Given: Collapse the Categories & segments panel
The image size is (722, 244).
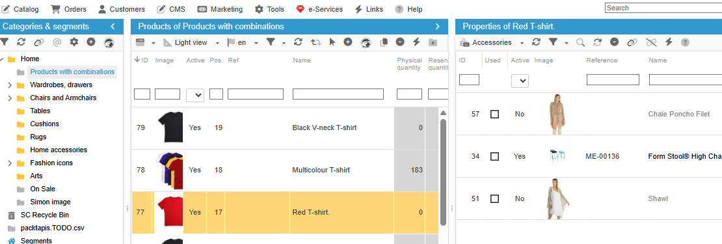Looking at the screenshot, I should click(x=113, y=27).
